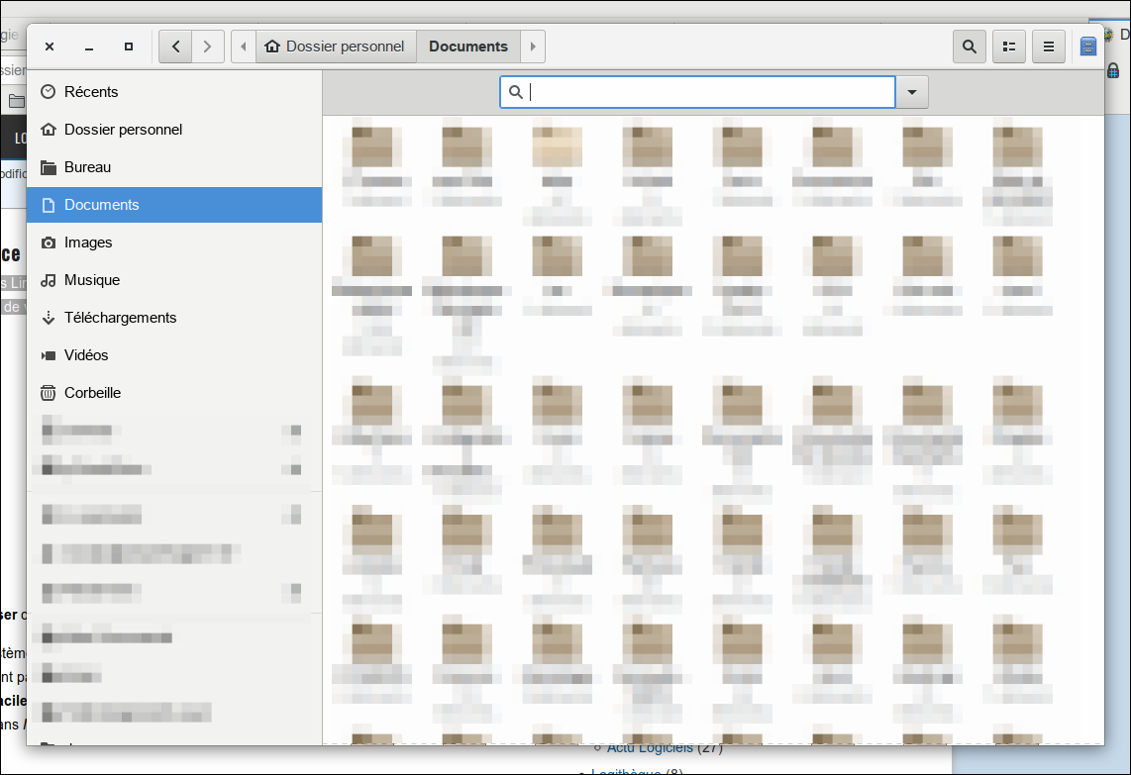Open the Corbeille trash in the sidebar
Image resolution: width=1131 pixels, height=775 pixels.
point(92,393)
